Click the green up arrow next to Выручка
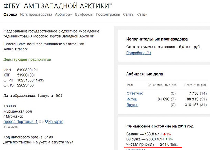The image size is (210, 150). [165, 139]
